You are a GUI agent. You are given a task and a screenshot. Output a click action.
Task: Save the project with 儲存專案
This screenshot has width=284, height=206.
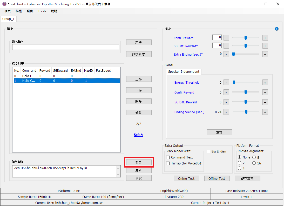tap(247, 178)
